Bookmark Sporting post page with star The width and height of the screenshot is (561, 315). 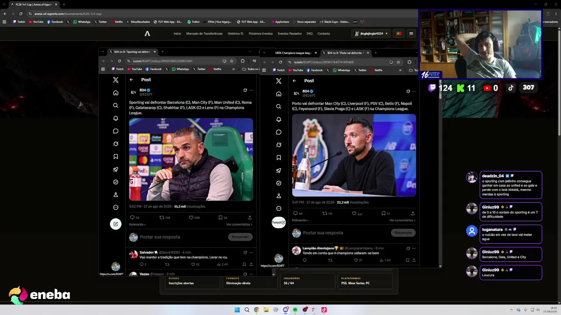(232, 61)
